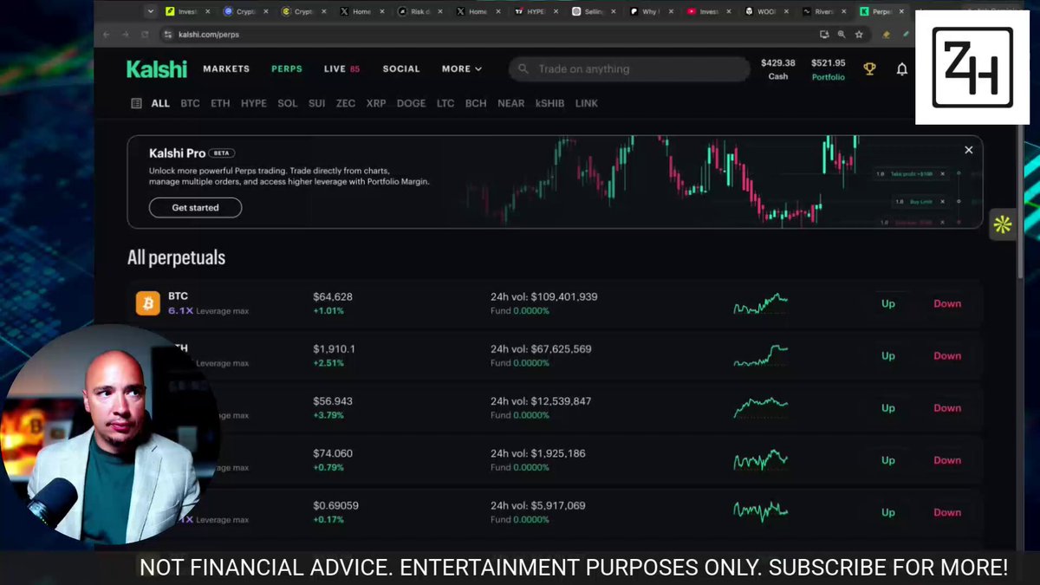Open the yellow starburst side widget
The height and width of the screenshot is (585, 1040).
tap(1003, 224)
